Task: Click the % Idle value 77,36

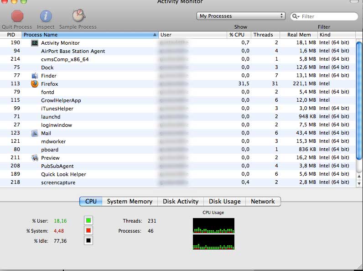Action: coord(60,241)
